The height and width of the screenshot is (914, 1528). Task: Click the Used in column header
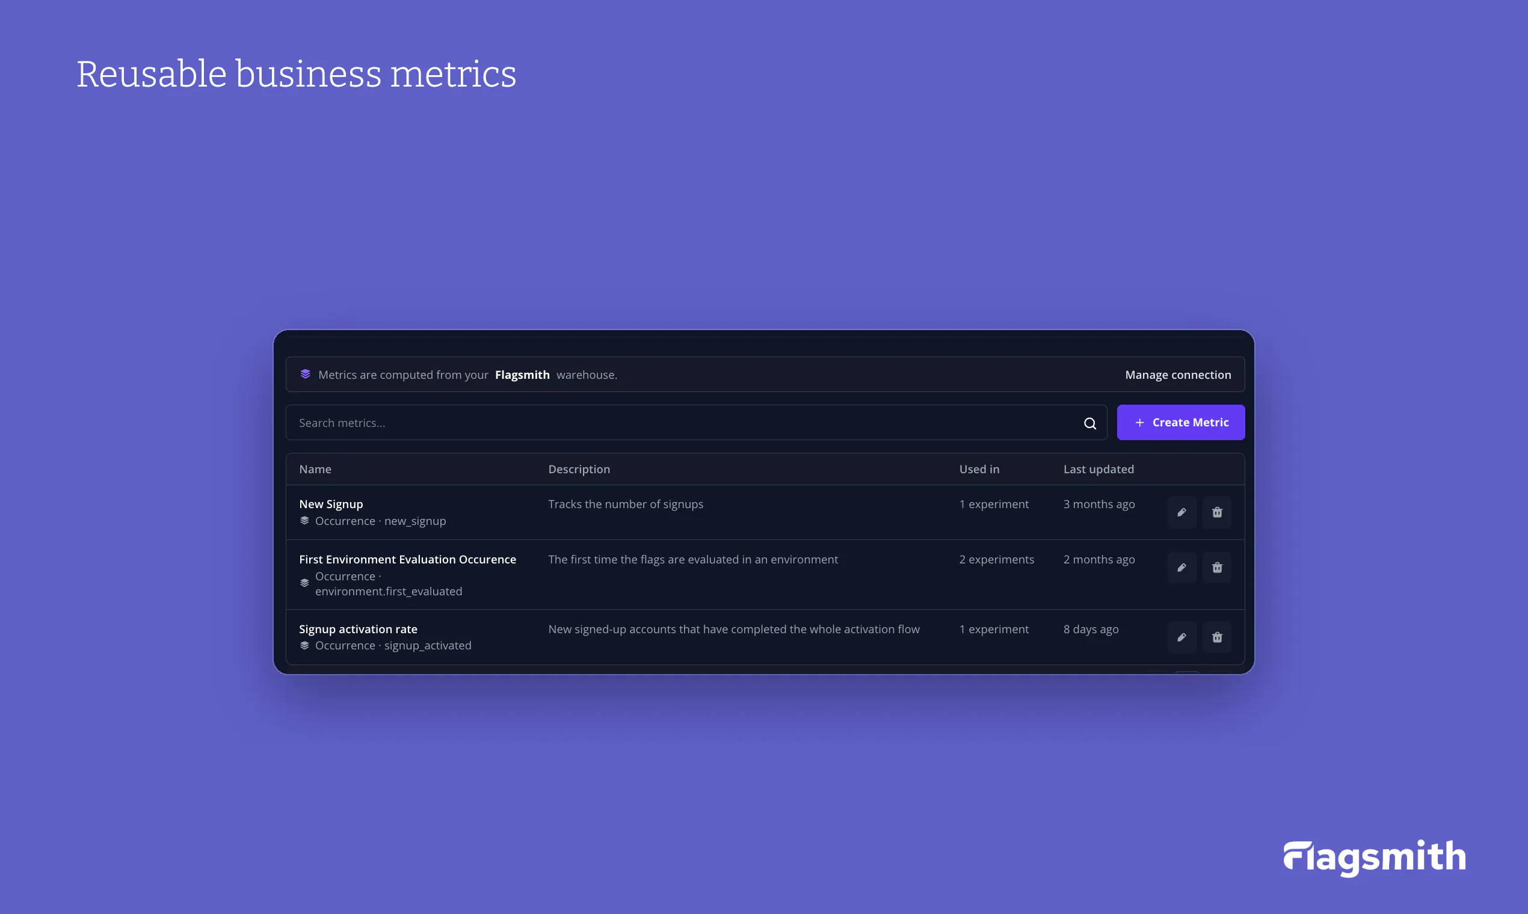pyautogui.click(x=979, y=469)
